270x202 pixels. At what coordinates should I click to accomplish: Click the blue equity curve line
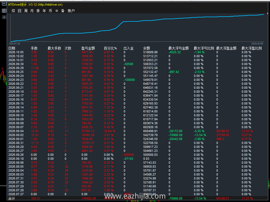coord(137,22)
